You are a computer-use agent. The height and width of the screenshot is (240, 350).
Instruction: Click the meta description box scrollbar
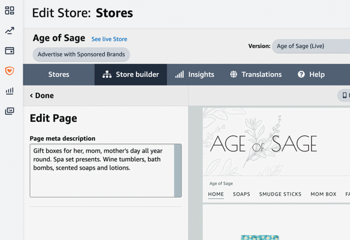(x=178, y=171)
